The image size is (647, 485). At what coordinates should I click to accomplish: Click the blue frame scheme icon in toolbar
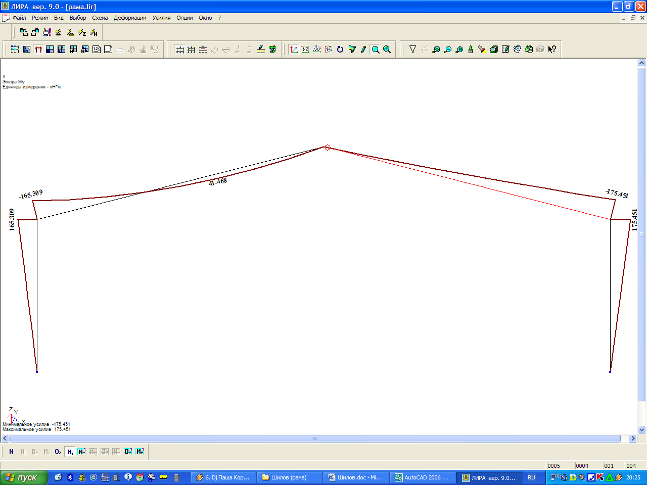pos(15,49)
